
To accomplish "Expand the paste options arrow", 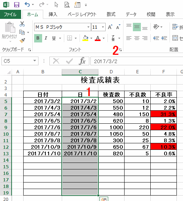I will (x=10, y=41).
